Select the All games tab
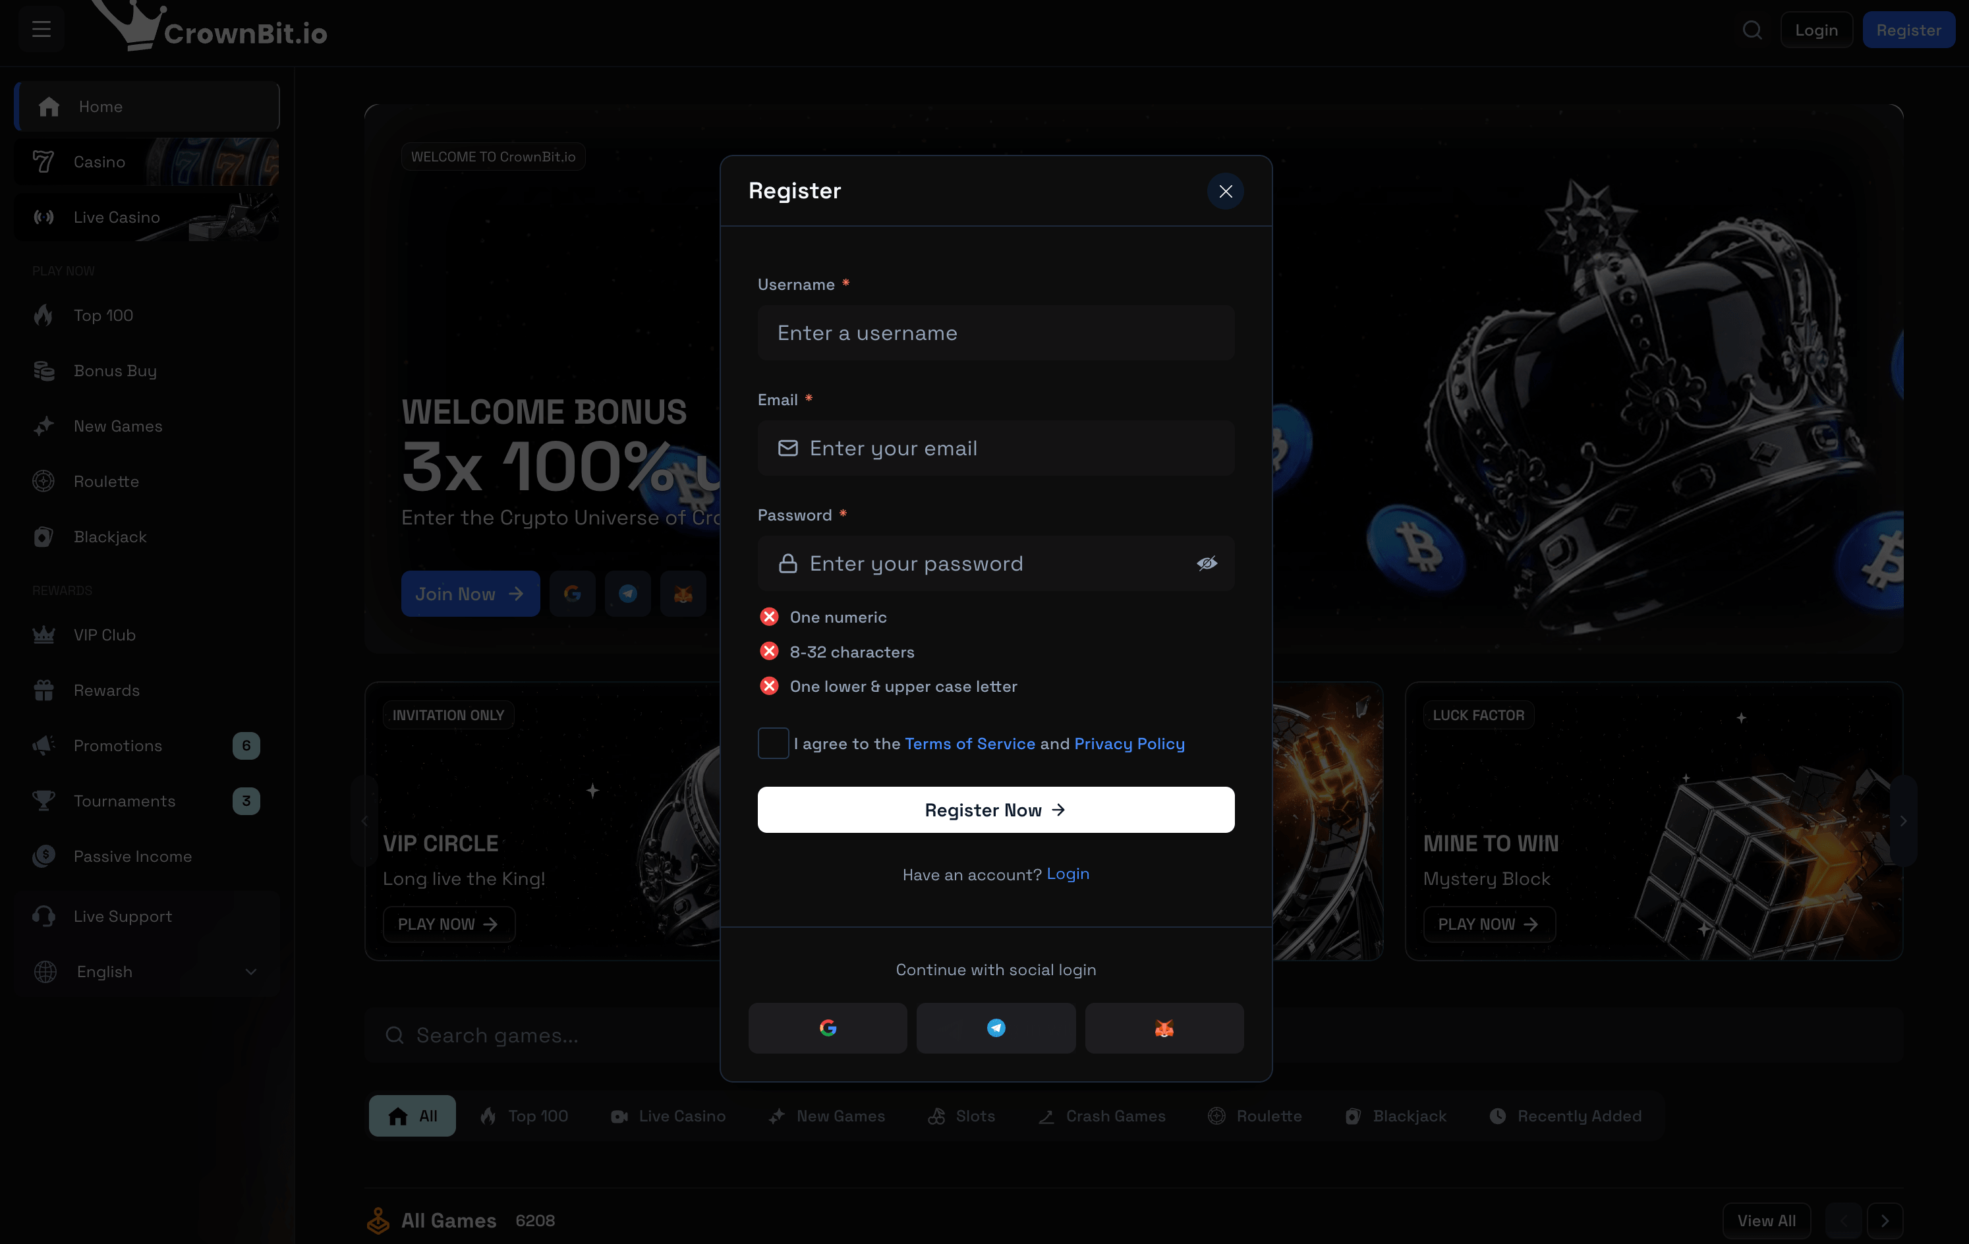Viewport: 1969px width, 1244px height. point(412,1116)
